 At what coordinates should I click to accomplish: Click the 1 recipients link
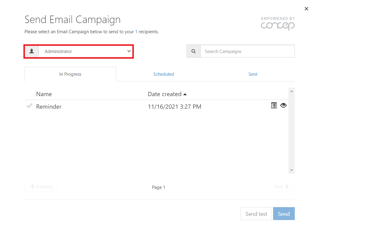[x=136, y=31]
